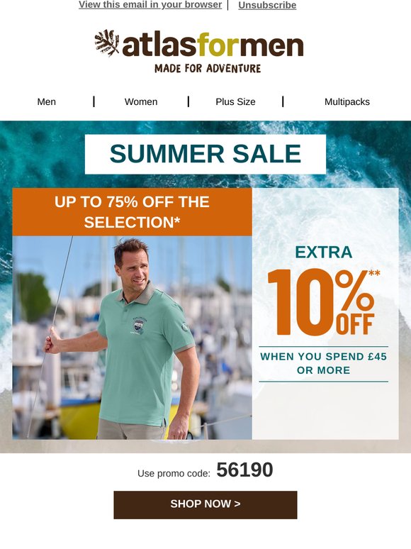Click the When you spend £45 or more text
The image size is (411, 549).
coord(324,363)
